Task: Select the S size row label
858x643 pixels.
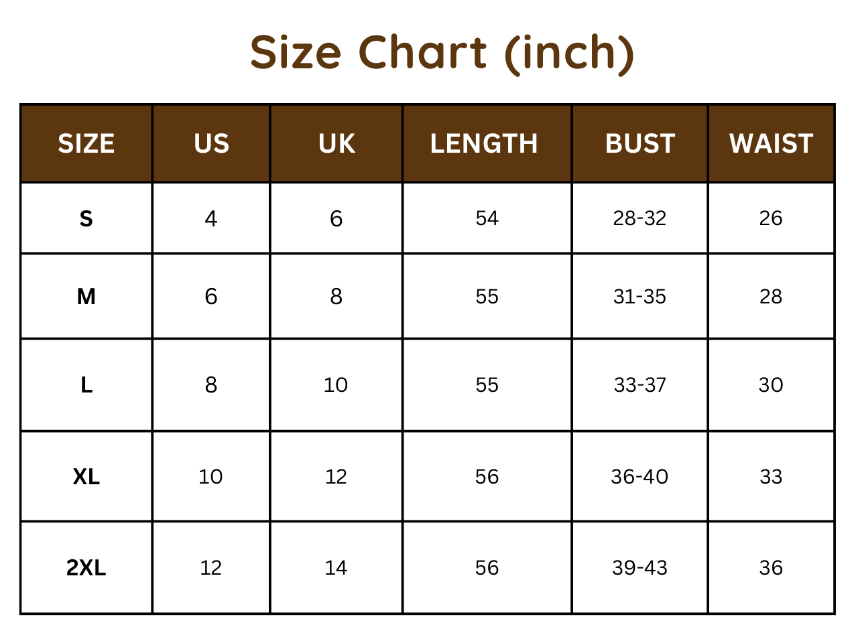Action: point(86,219)
